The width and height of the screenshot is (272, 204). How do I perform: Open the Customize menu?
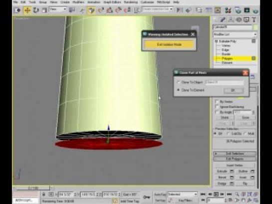point(147,2)
